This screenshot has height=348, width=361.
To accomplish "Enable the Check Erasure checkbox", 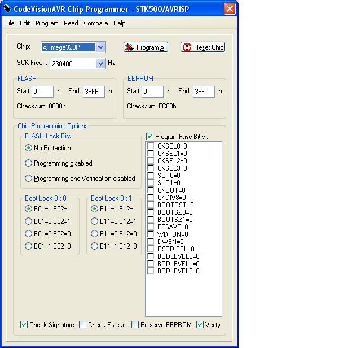I will coord(82,325).
